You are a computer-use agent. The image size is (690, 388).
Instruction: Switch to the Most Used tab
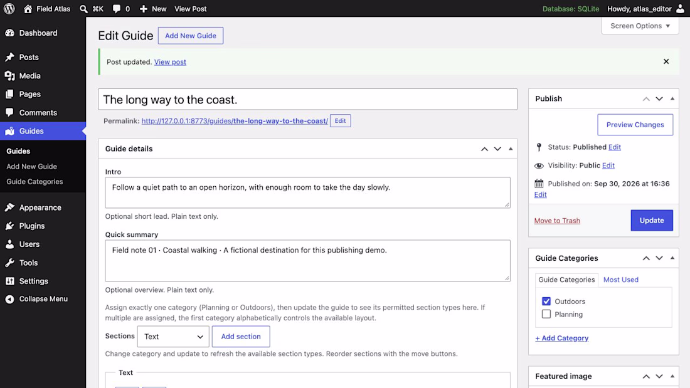point(621,280)
